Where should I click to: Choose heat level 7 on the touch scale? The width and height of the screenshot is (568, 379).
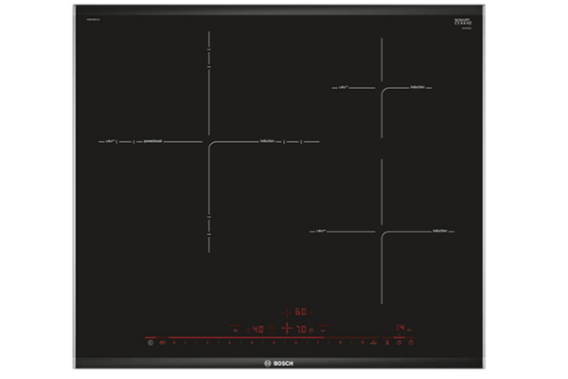318,342
